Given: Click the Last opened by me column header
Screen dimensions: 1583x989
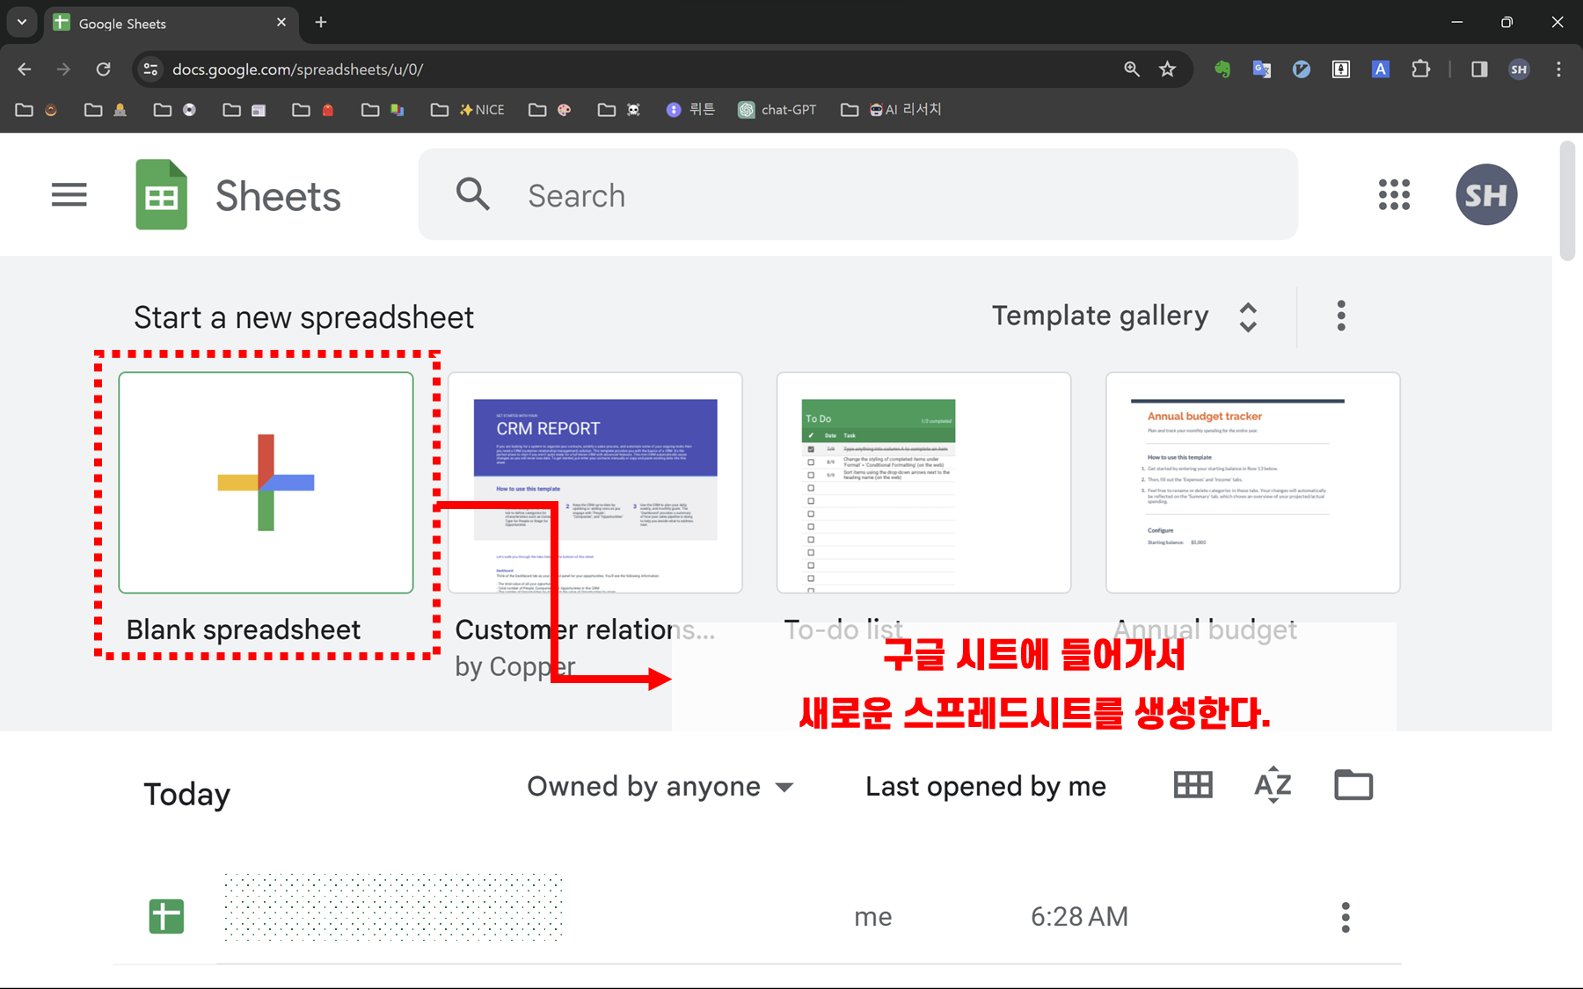Looking at the screenshot, I should tap(986, 787).
